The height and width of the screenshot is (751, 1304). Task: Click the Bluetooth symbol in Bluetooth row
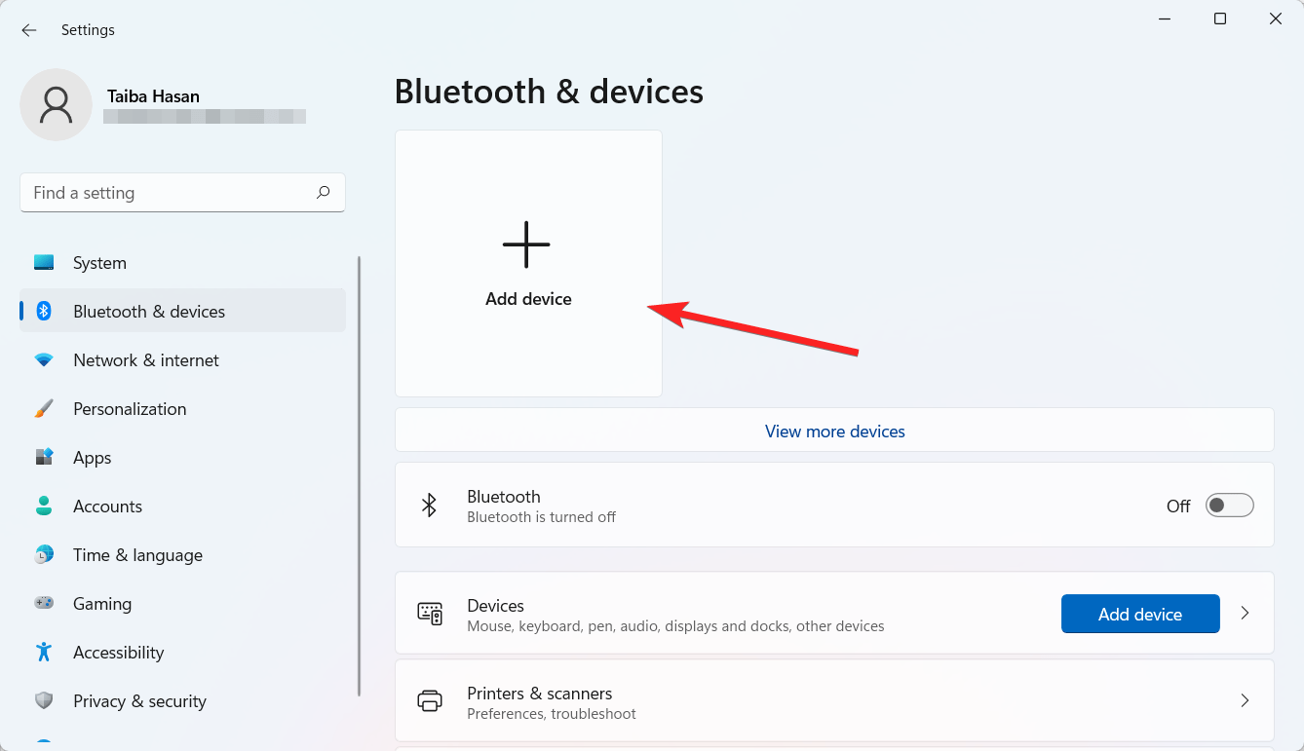tap(429, 505)
